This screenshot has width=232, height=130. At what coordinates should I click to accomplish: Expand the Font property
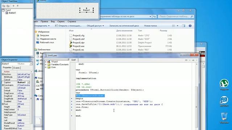[3, 104]
